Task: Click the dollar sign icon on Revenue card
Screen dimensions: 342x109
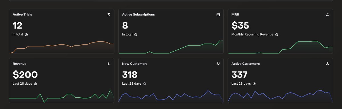Action: (109, 64)
